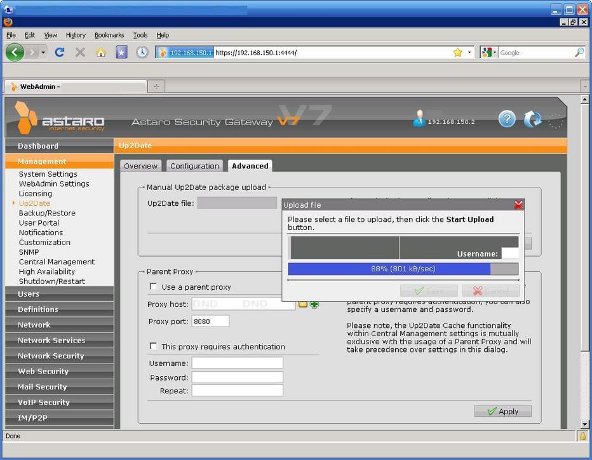Close the Upload file dialog
Viewport: 592px width, 460px height.
coord(518,205)
